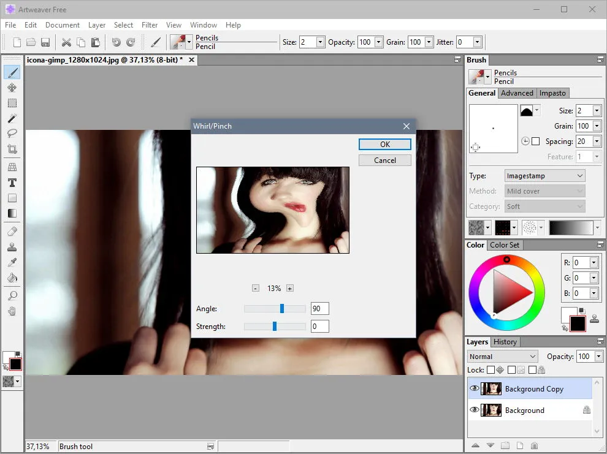Screen dimensions: 607x454
Task: Confirm Whirl/Pinch with OK button
Action: [385, 144]
